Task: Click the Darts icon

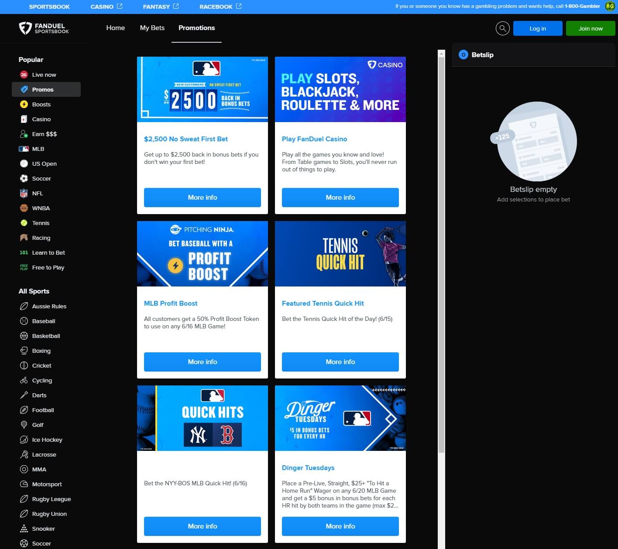Action: click(24, 395)
